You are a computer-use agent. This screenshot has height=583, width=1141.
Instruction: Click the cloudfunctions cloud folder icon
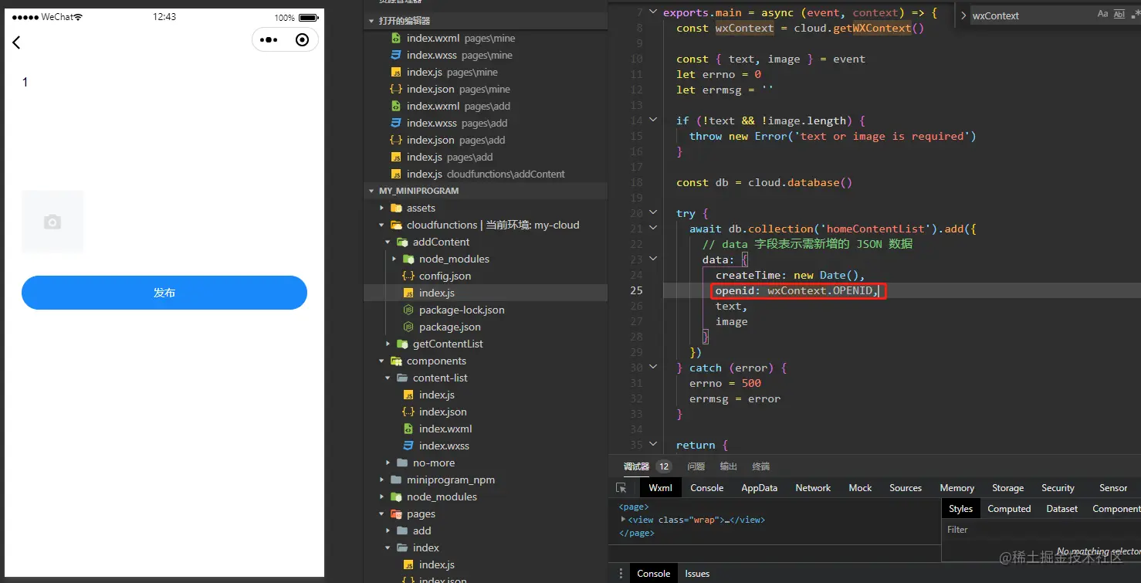[396, 225]
